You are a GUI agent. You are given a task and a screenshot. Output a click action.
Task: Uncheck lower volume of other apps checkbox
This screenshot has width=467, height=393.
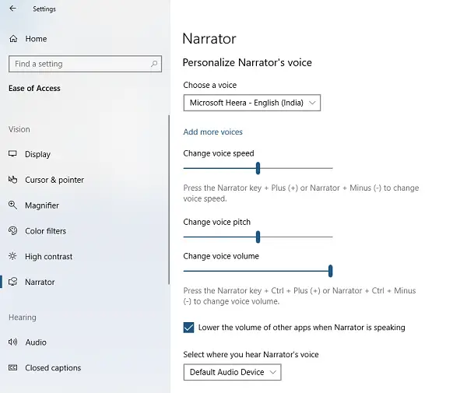(189, 328)
